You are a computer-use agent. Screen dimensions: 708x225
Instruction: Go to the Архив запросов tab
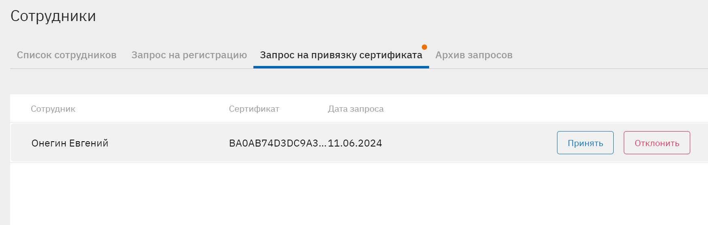coord(474,55)
